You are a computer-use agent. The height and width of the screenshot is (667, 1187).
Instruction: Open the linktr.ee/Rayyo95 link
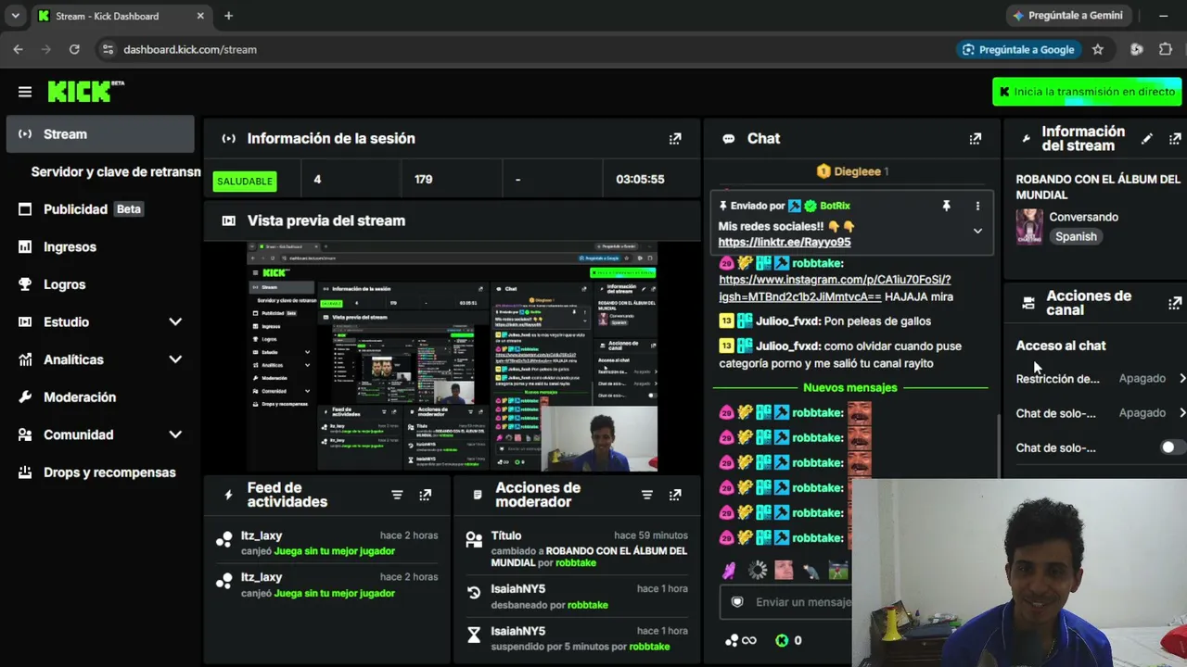click(785, 243)
